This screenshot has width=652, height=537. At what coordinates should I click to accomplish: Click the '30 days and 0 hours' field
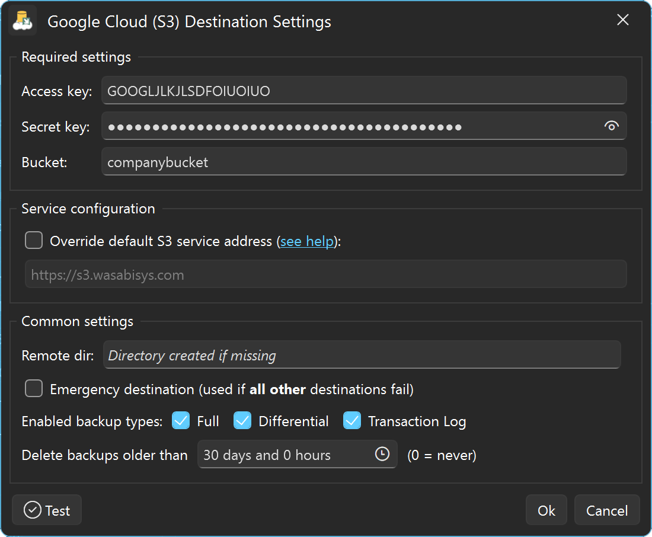pyautogui.click(x=285, y=455)
